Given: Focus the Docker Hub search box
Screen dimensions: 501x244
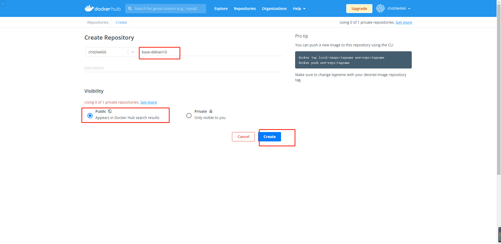Looking at the screenshot, I should point(166,9).
